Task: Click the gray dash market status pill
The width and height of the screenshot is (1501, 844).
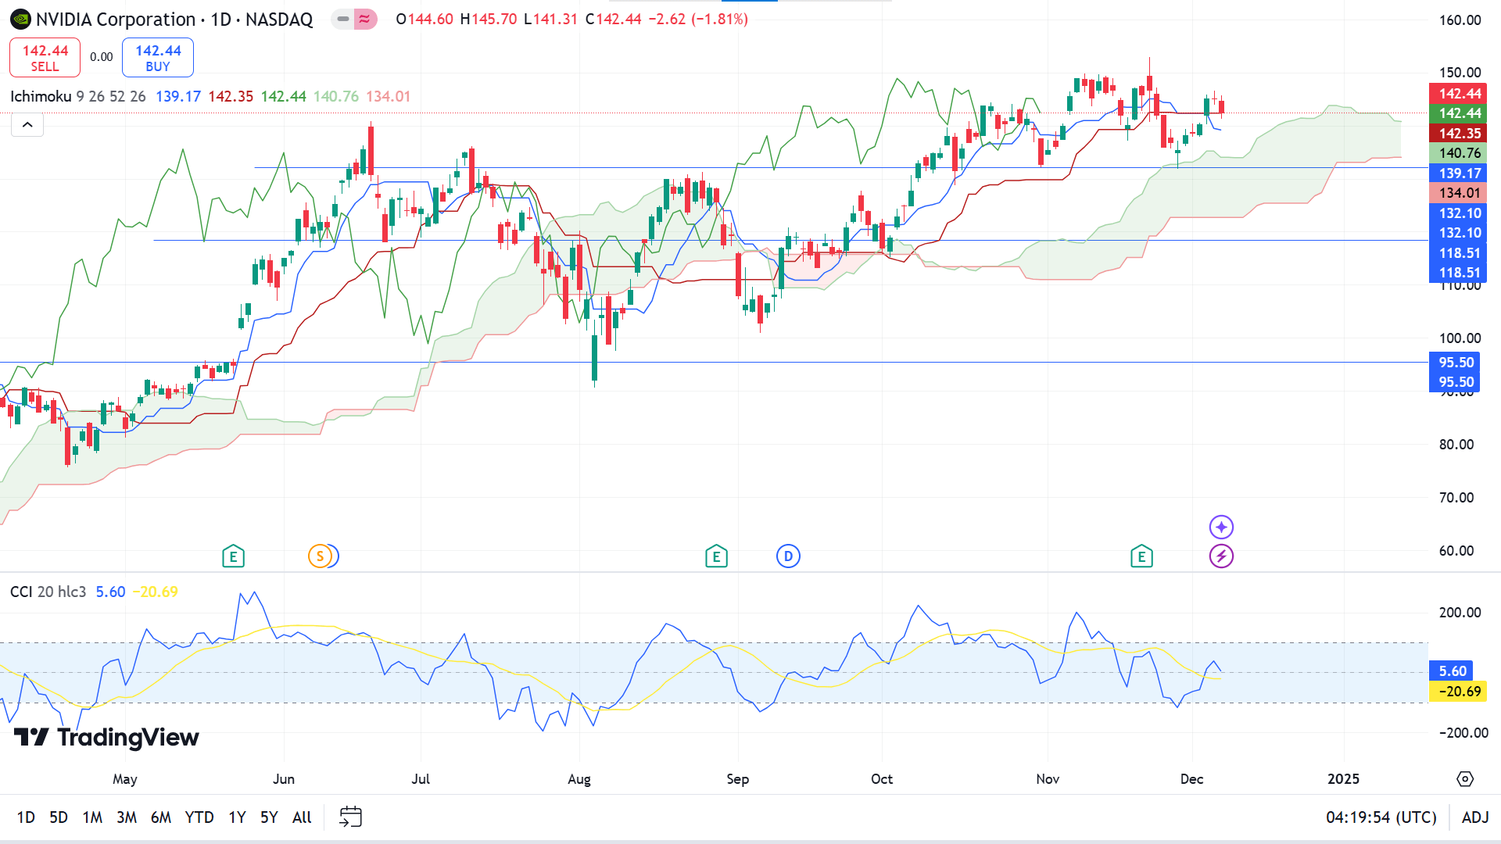Action: point(343,19)
